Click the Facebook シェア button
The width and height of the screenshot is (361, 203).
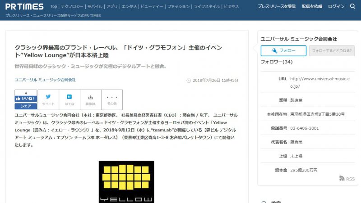tap(26, 106)
